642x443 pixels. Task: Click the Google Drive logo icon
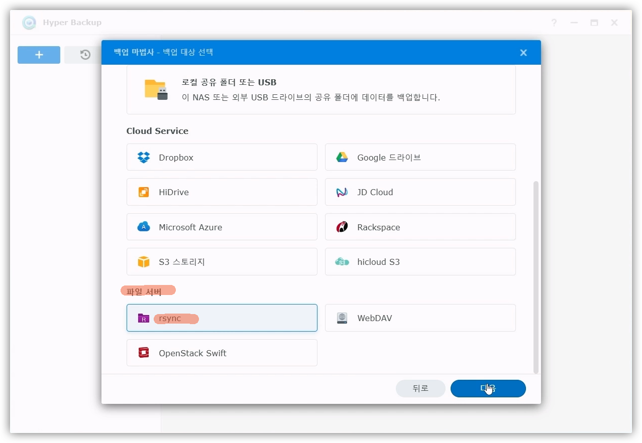[342, 158]
